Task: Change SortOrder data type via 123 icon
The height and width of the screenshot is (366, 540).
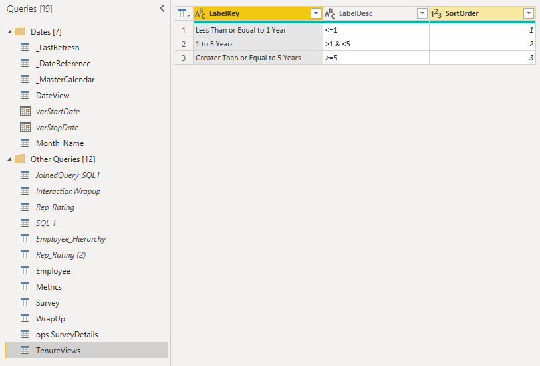Action: click(x=436, y=13)
